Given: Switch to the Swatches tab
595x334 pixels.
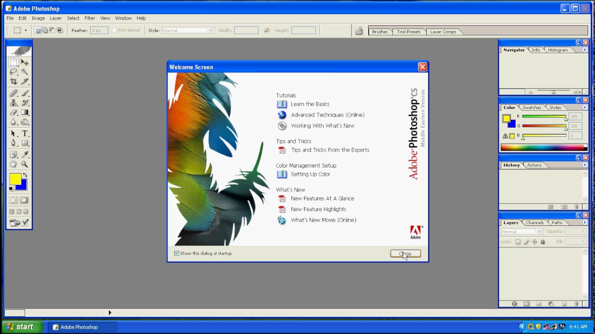Looking at the screenshot, I should 531,107.
